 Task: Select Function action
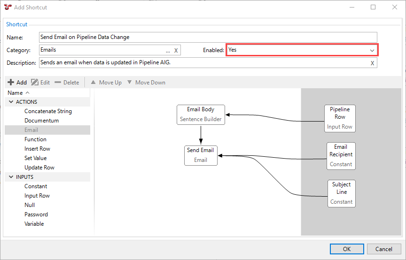click(x=35, y=139)
